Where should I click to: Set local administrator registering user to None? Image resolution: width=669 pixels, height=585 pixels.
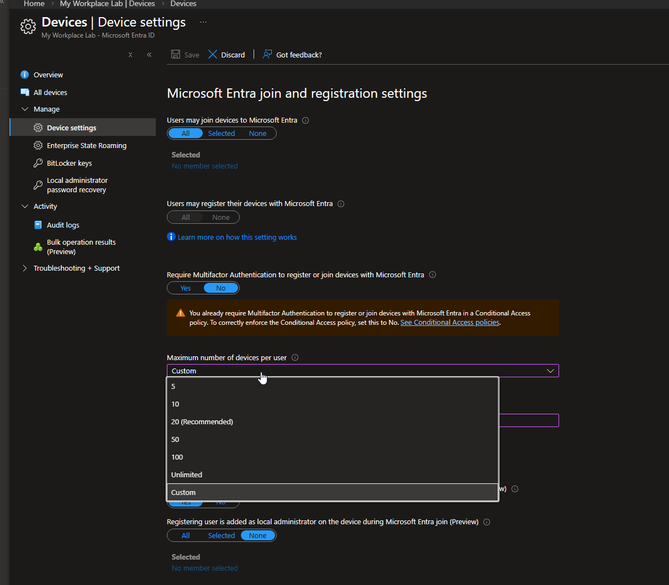tap(257, 535)
